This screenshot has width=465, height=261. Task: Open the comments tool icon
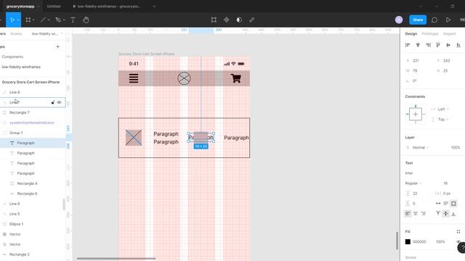(434, 20)
